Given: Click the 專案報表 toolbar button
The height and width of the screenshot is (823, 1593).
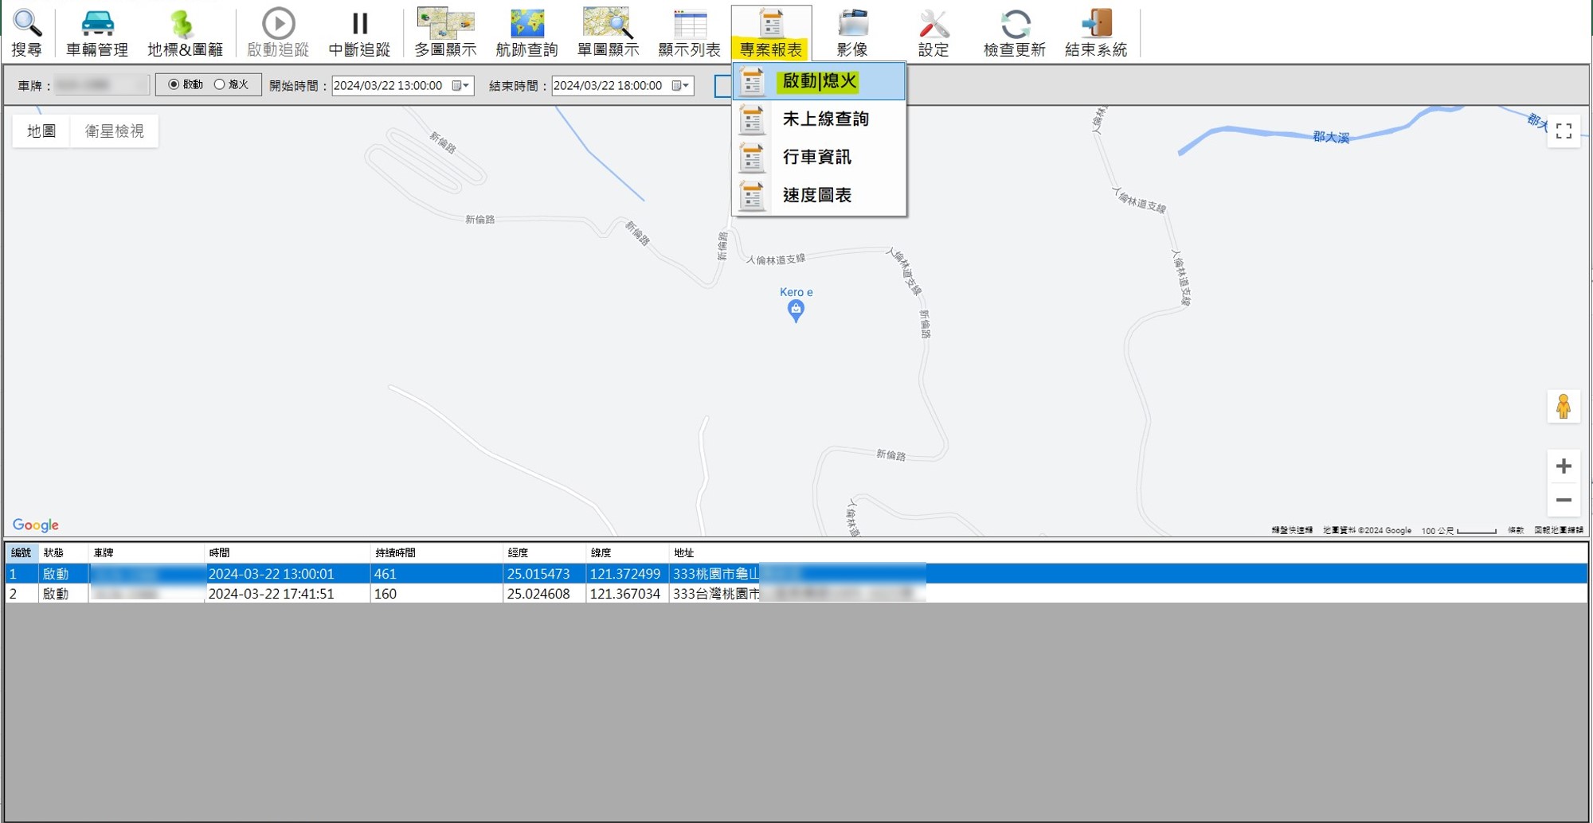Looking at the screenshot, I should [771, 33].
